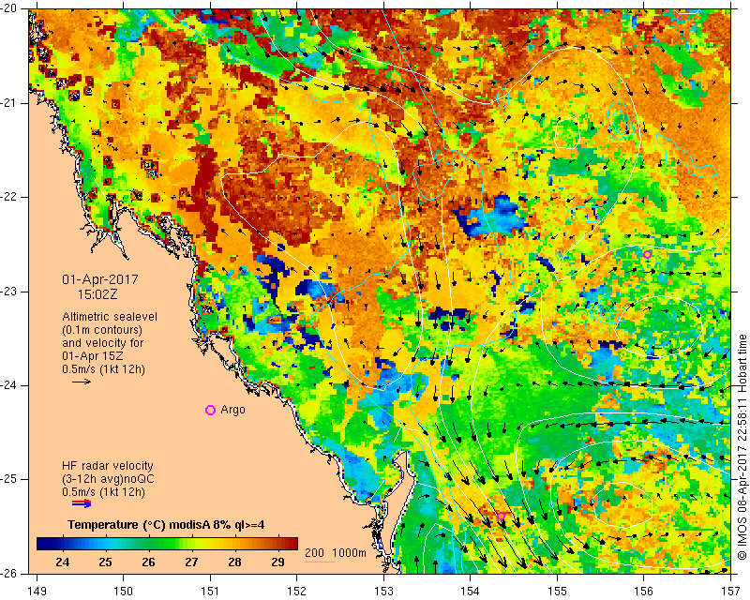Click the '157' longitude axis label
This screenshot has height=600, width=750.
coord(731,592)
